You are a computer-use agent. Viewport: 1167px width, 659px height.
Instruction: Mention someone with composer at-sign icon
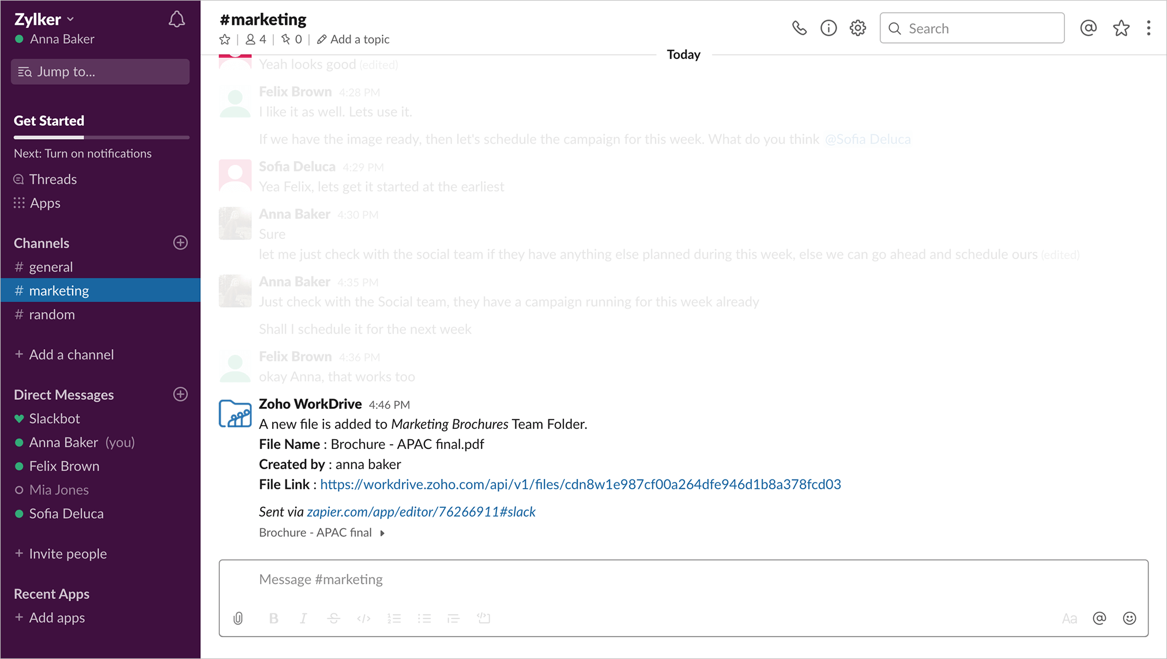pyautogui.click(x=1100, y=619)
